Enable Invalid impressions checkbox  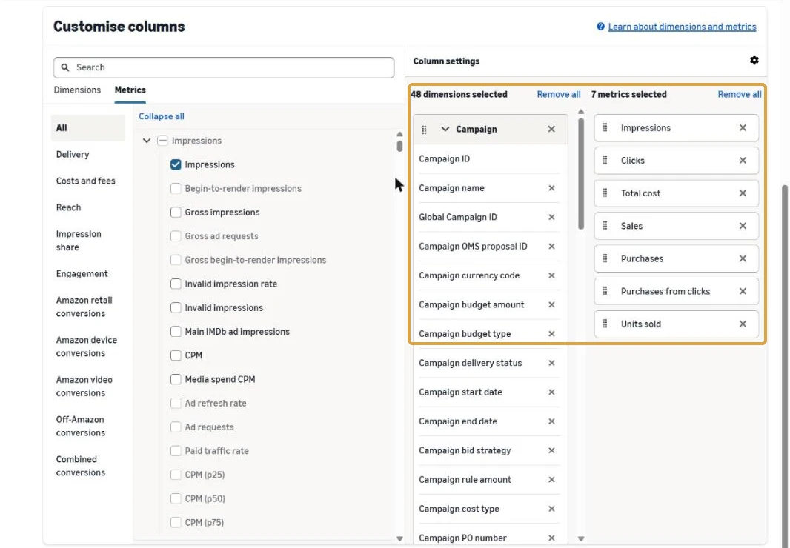point(176,308)
